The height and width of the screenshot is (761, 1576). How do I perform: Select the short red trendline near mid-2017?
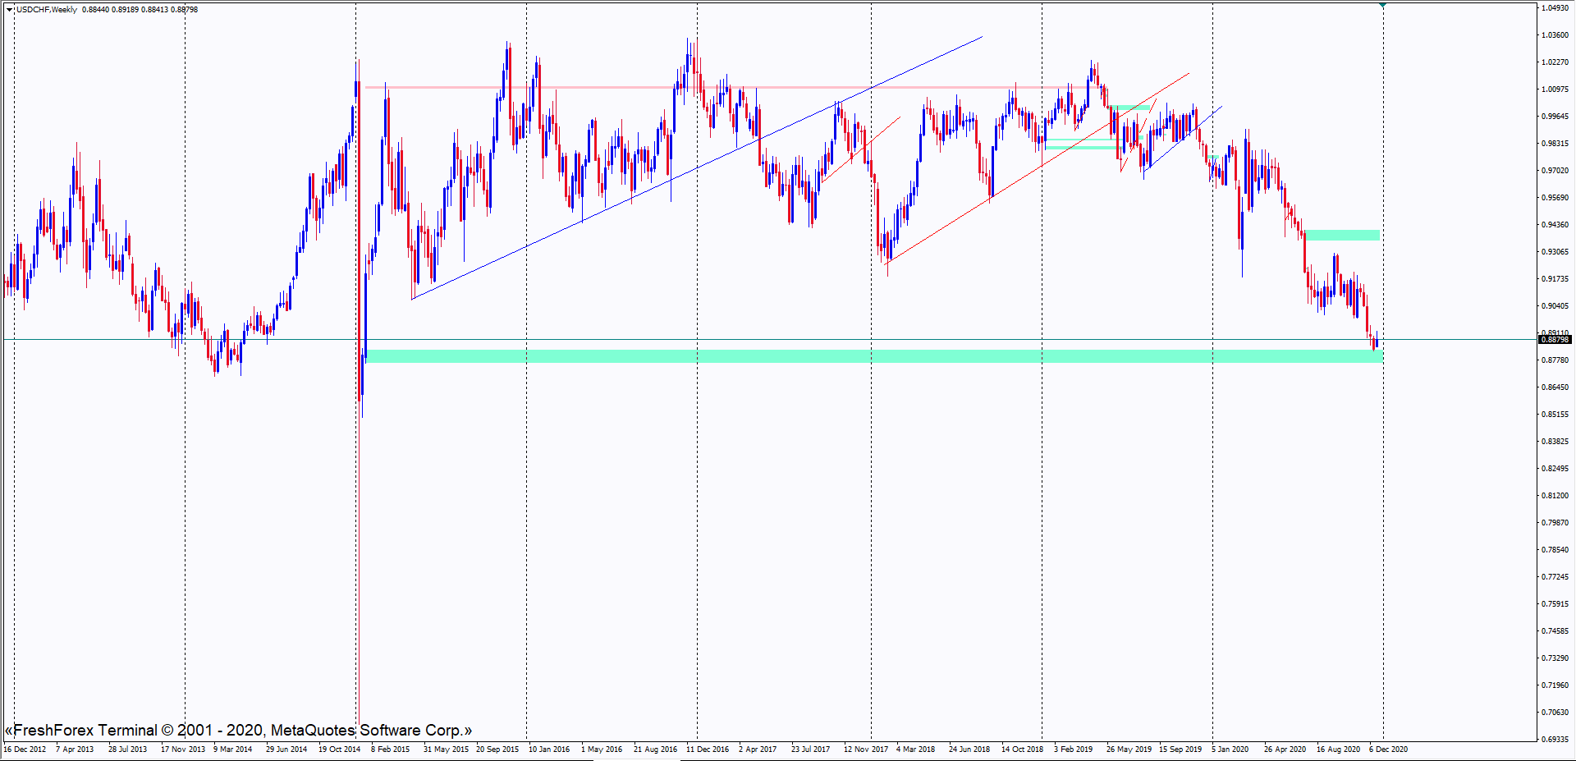pos(862,149)
